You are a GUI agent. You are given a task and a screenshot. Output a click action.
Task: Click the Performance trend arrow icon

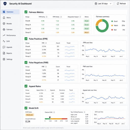click(x=4, y=35)
